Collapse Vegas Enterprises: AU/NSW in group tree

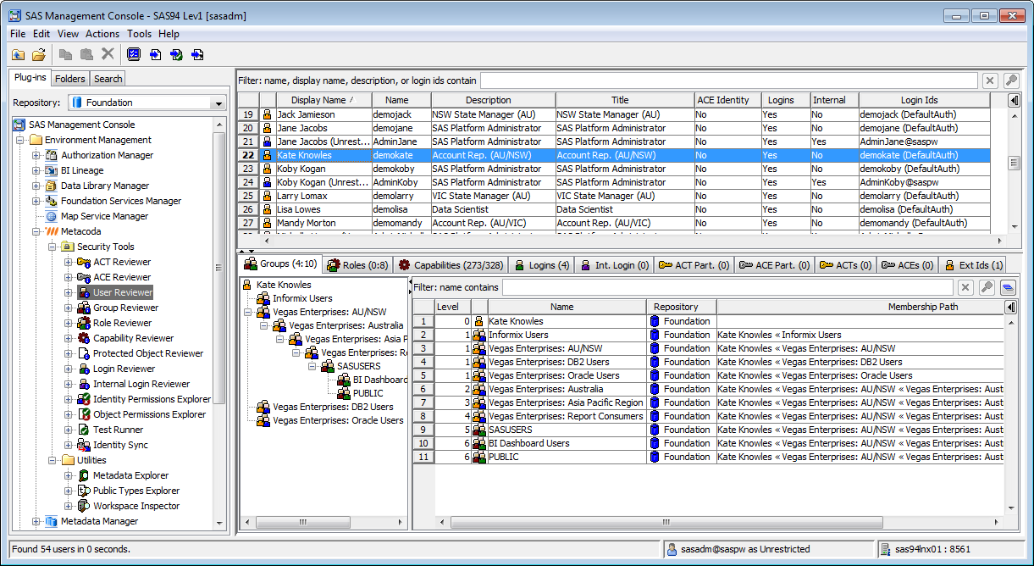click(x=247, y=312)
